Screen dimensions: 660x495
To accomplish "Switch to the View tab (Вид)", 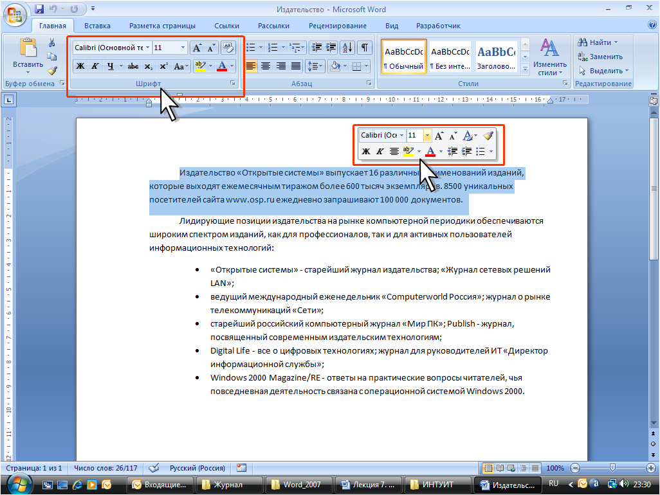I will [392, 26].
